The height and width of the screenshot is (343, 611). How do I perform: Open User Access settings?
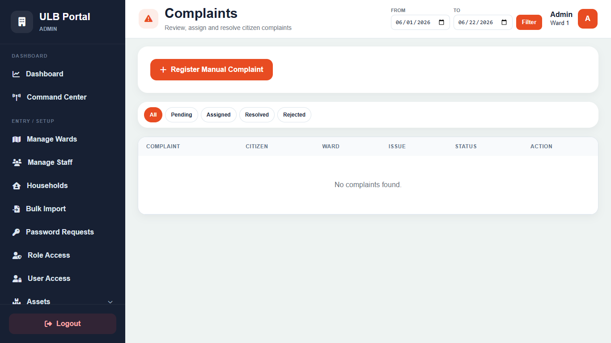pos(63,279)
